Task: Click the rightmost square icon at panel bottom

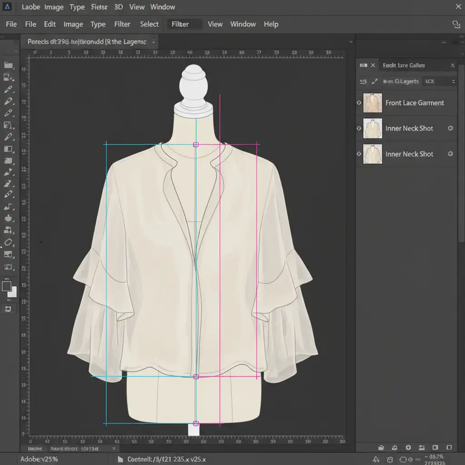Action: pyautogui.click(x=449, y=447)
